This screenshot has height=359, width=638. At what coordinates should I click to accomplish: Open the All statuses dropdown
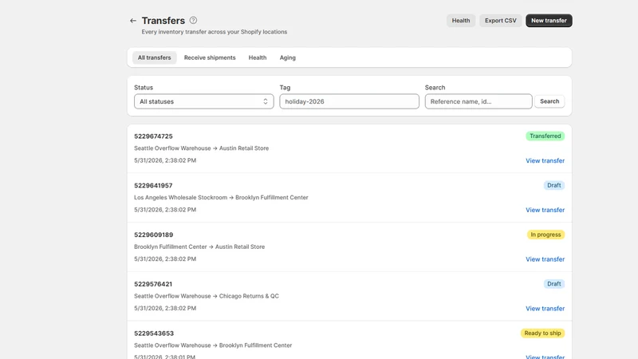204,101
